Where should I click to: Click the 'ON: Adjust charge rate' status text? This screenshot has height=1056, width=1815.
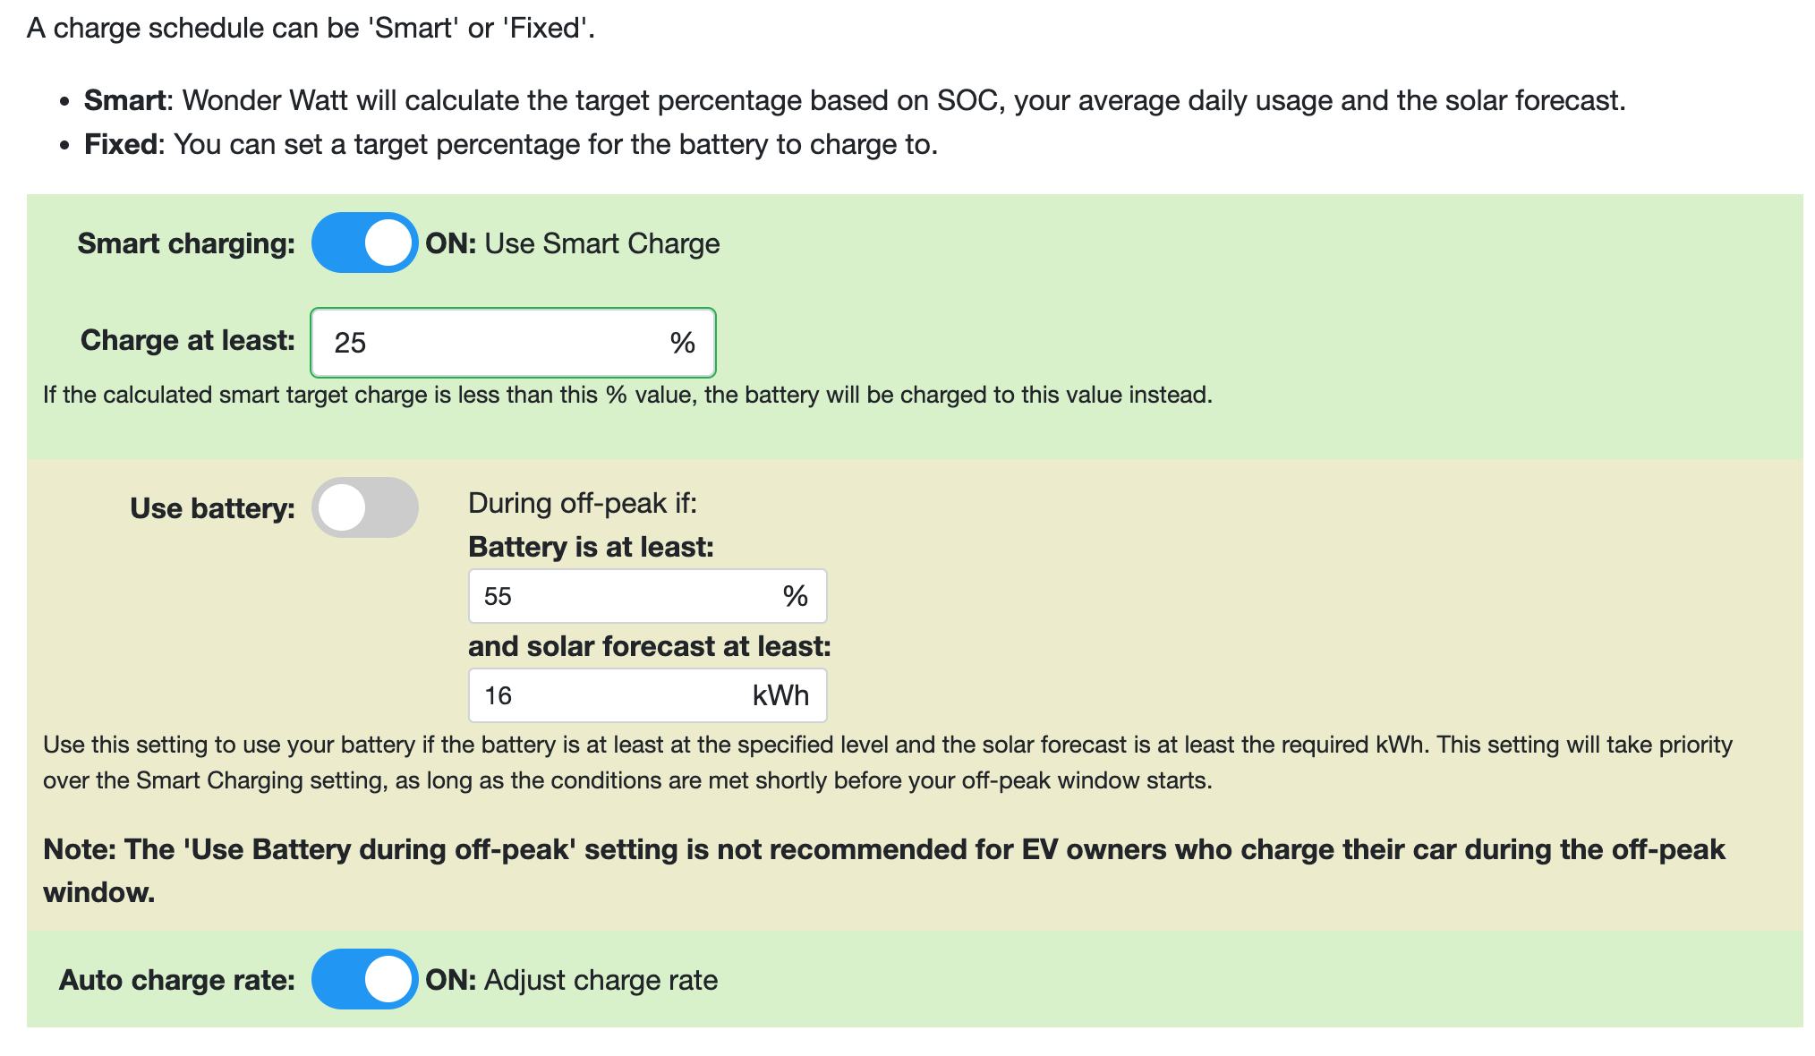click(x=572, y=980)
